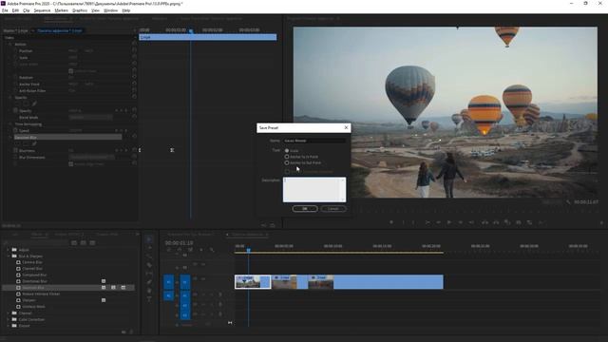Select the Slip tool
608x342 pixels.
[149, 274]
